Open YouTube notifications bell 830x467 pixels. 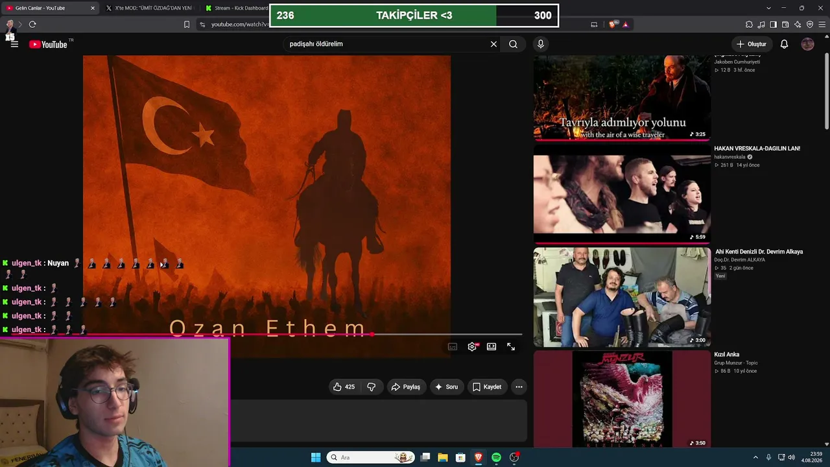point(784,44)
